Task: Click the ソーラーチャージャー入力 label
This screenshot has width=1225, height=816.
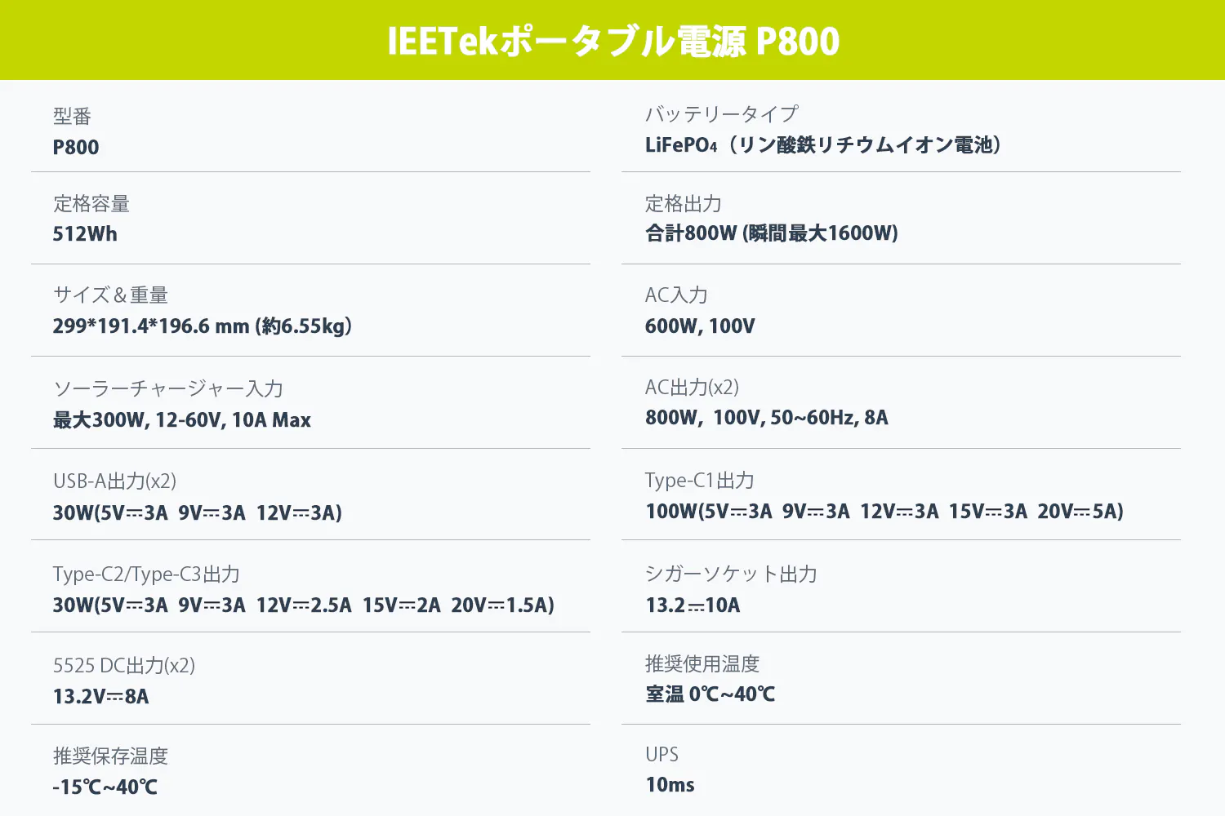Action: [x=167, y=388]
